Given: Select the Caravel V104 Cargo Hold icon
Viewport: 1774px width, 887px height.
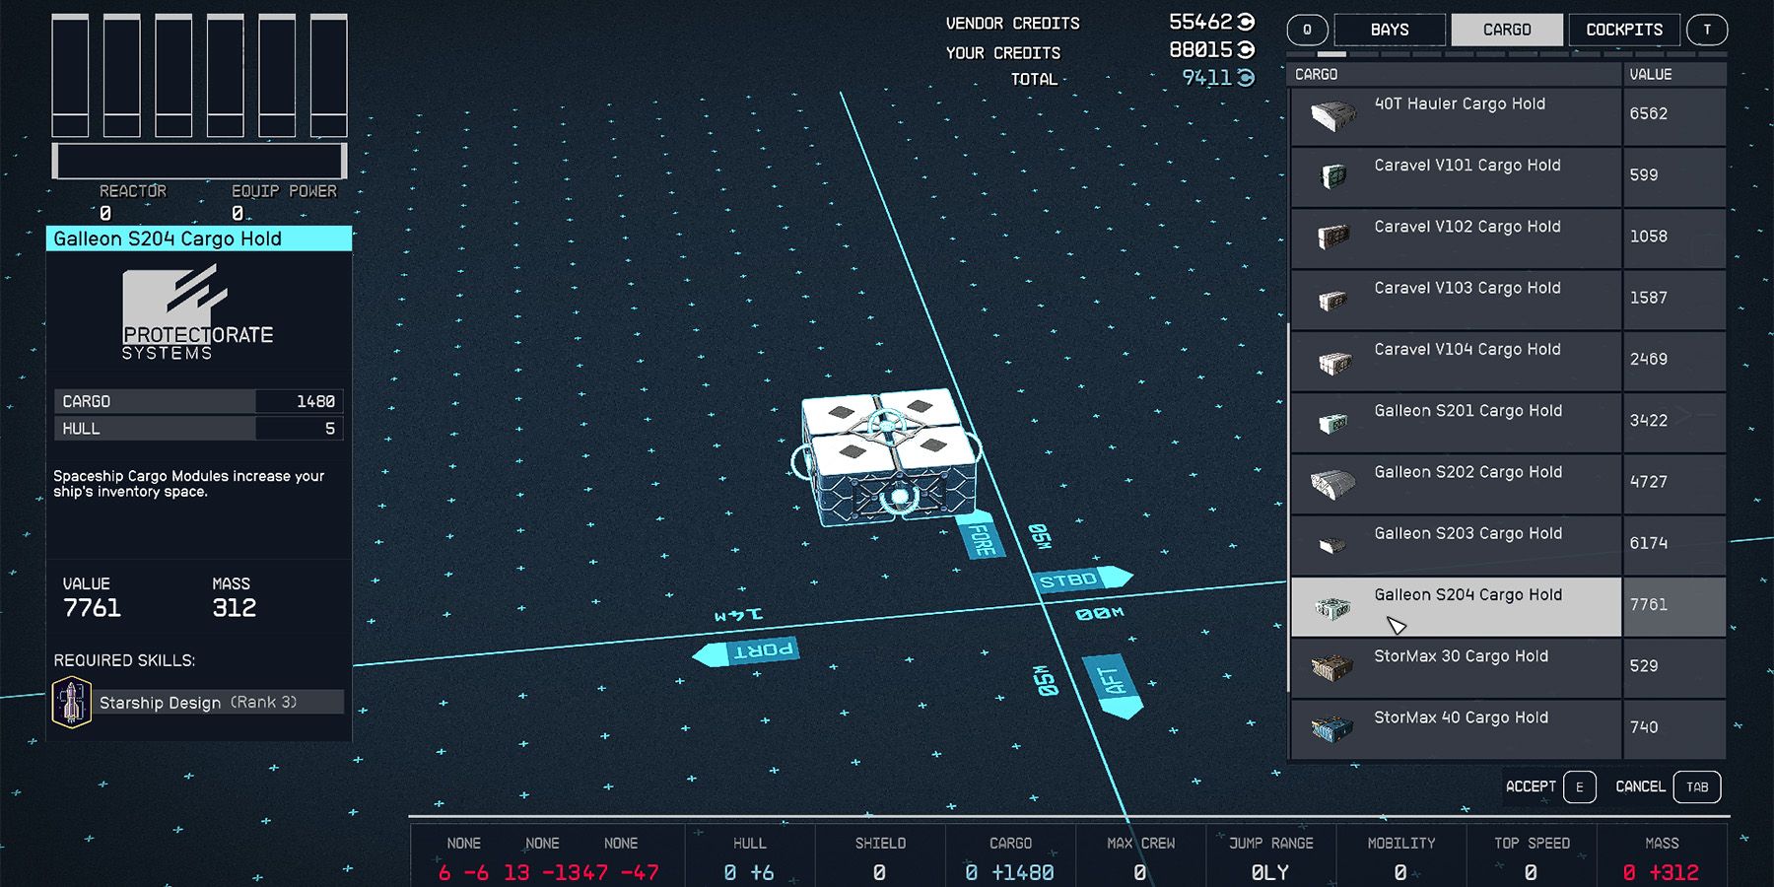Looking at the screenshot, I should pos(1333,360).
